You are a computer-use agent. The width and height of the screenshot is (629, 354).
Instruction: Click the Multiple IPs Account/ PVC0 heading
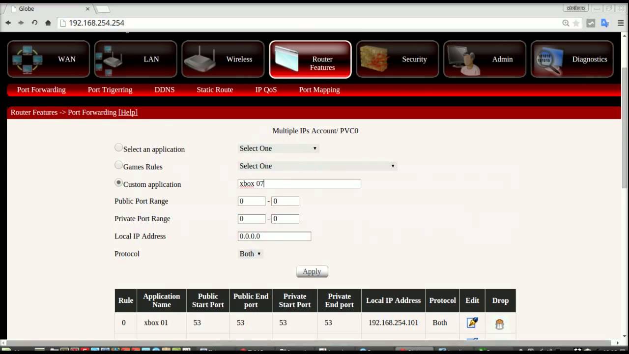(315, 131)
